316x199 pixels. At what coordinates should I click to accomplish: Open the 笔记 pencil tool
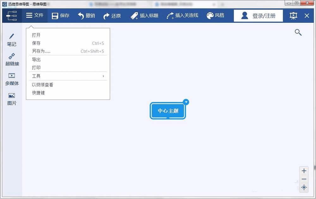12,40
